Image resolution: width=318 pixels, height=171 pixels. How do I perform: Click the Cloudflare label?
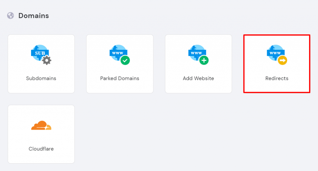[x=41, y=149]
